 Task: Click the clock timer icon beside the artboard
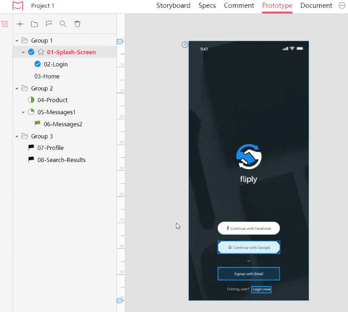click(185, 45)
